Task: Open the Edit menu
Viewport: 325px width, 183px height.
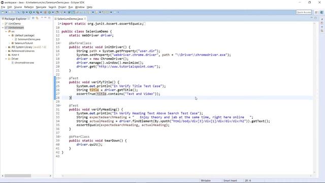Action: click(x=10, y=7)
